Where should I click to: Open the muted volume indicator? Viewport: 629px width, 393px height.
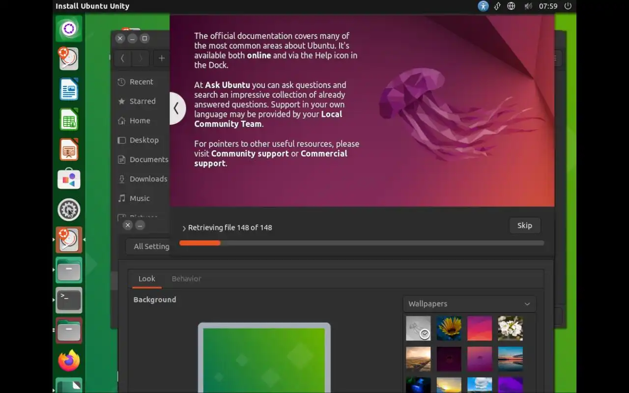pyautogui.click(x=528, y=6)
